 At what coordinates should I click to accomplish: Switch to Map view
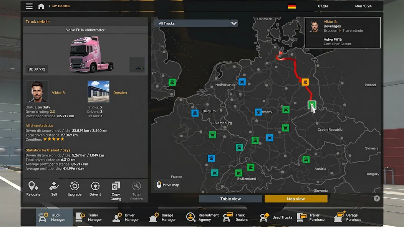point(296,199)
